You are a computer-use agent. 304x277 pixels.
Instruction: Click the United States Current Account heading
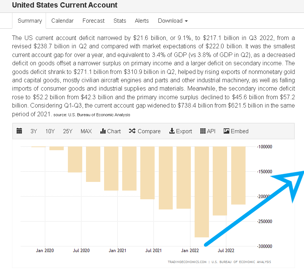tap(64, 5)
